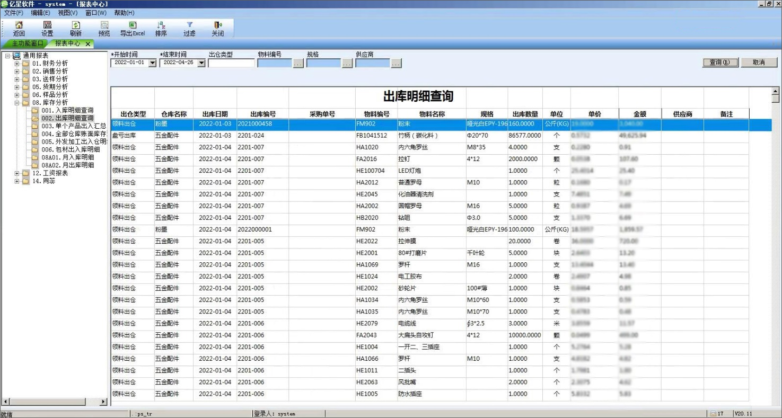This screenshot has height=418, width=782.
Task: Click the 金额 column header
Action: [640, 114]
